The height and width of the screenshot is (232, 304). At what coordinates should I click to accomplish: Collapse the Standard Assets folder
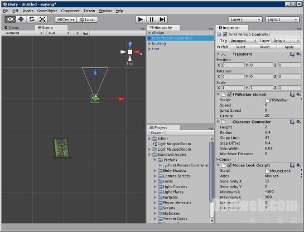click(x=149, y=155)
